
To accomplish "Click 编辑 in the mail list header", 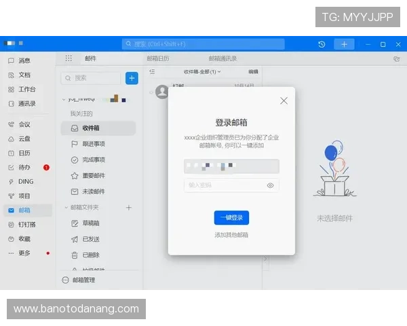I will 253,72.
